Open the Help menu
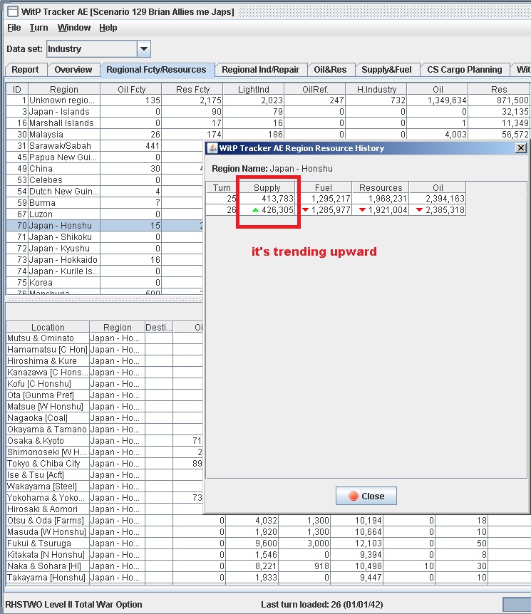The width and height of the screenshot is (531, 614). coord(108,28)
